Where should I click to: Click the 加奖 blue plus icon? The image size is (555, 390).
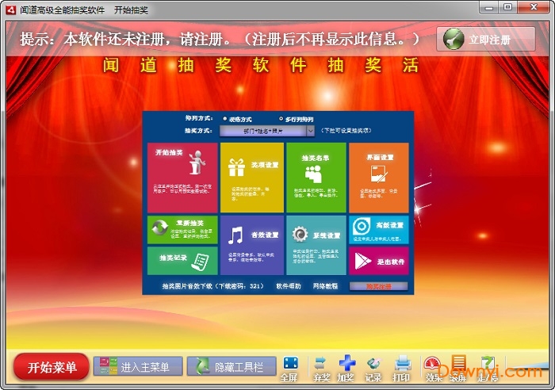pos(346,369)
